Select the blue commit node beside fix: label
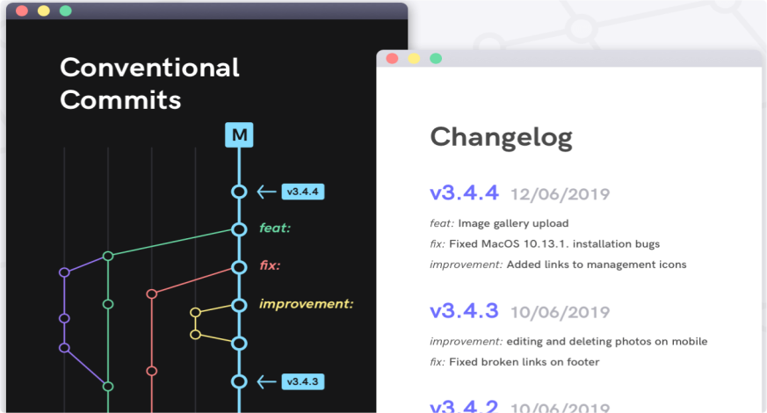Image resolution: width=767 pixels, height=413 pixels. coord(239,267)
